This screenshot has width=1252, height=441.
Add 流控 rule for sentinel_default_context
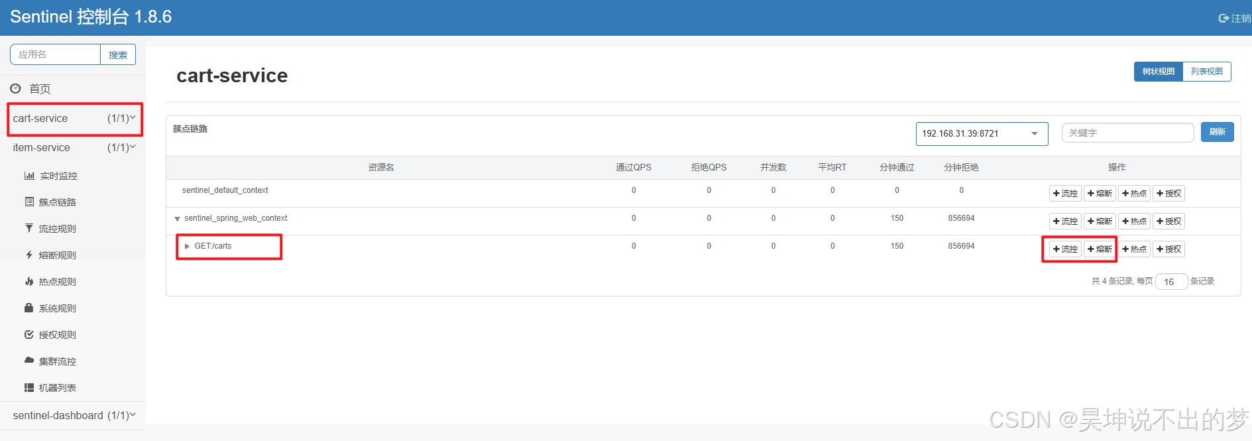tap(1065, 194)
